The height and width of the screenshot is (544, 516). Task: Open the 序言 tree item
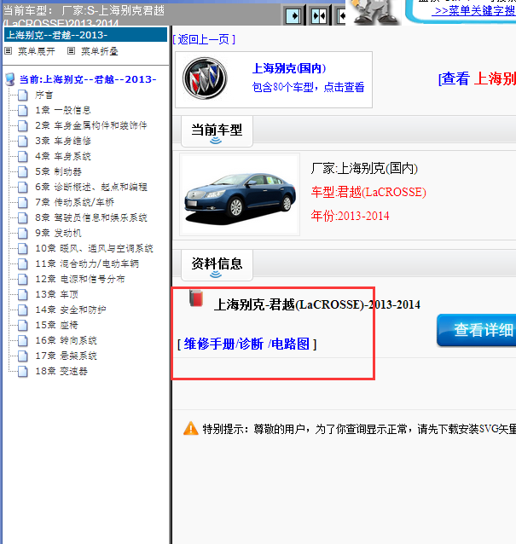[44, 95]
